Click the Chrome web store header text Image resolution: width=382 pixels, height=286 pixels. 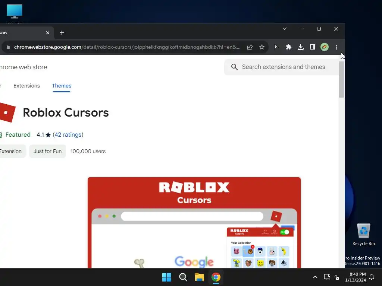24,67
